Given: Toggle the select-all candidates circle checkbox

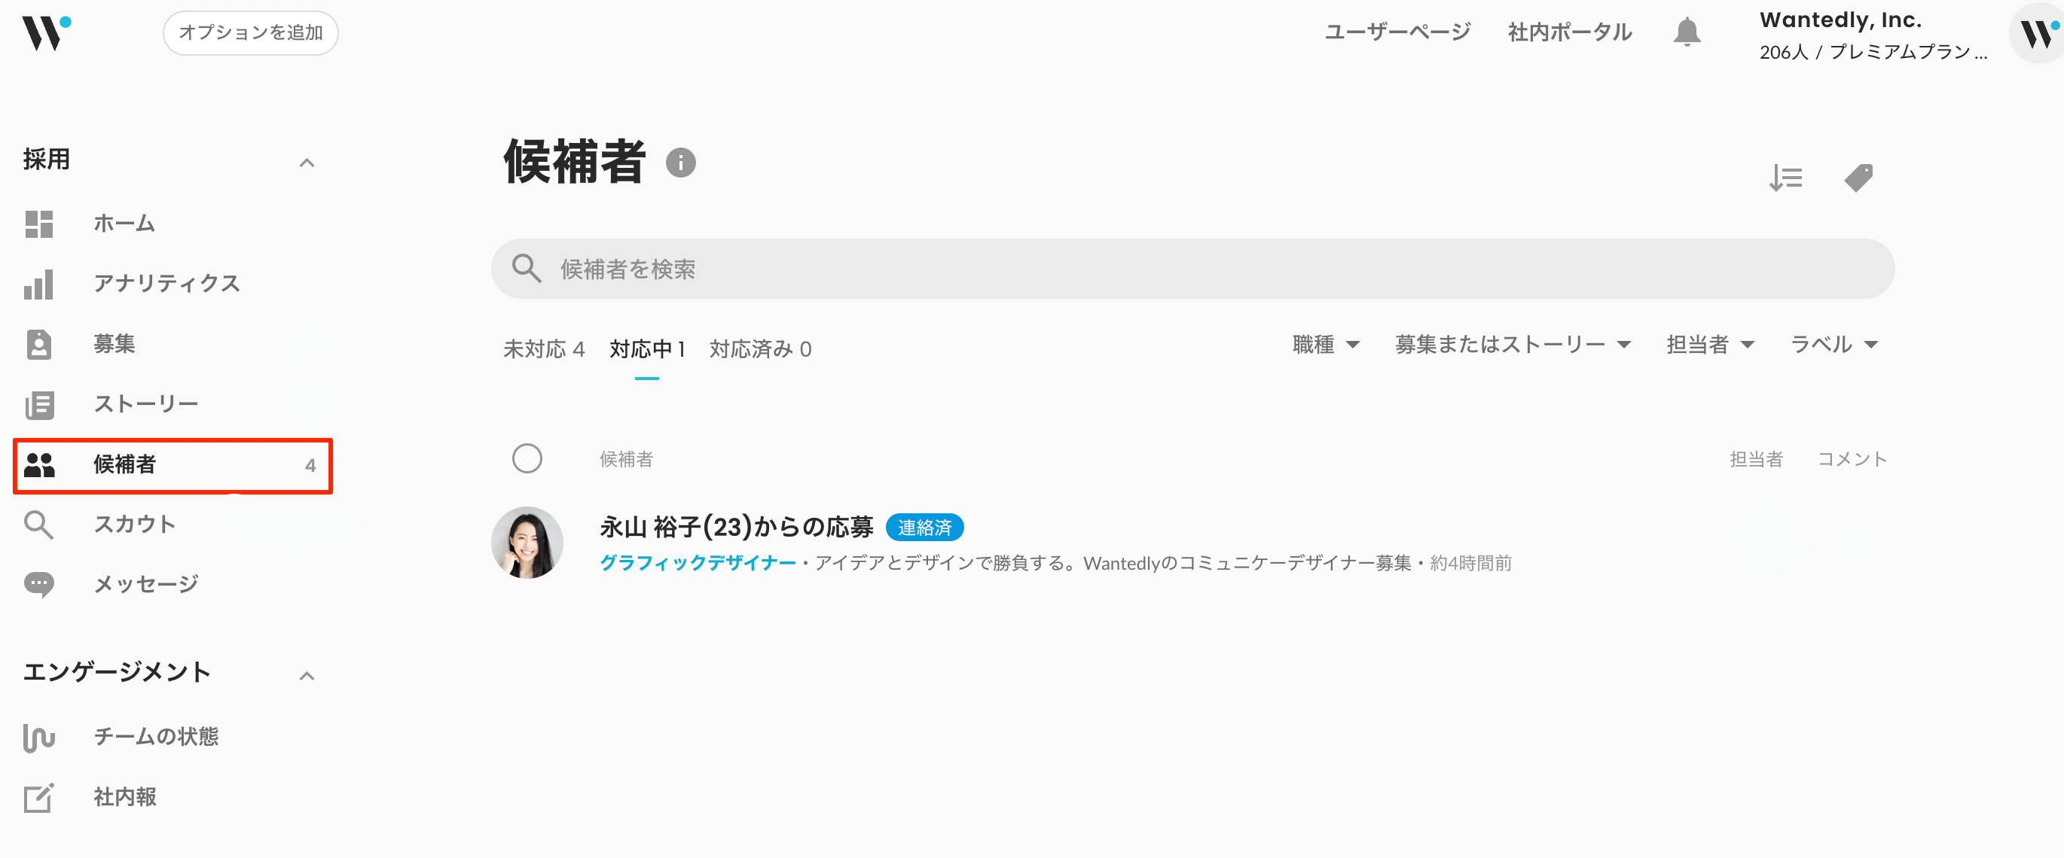Looking at the screenshot, I should pyautogui.click(x=527, y=458).
